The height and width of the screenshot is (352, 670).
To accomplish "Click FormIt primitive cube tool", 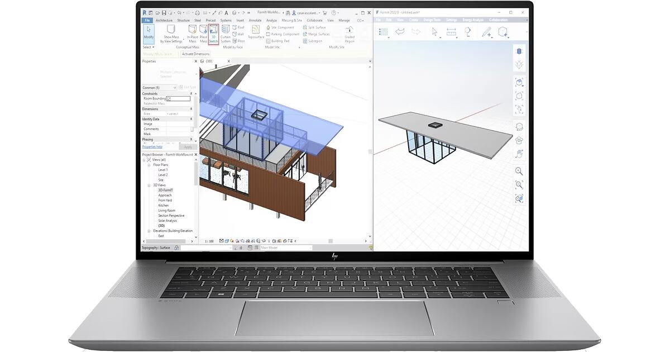I will [503, 32].
